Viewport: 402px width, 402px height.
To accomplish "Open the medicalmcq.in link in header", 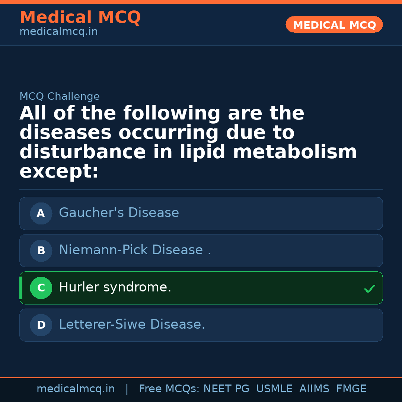I will (58, 31).
